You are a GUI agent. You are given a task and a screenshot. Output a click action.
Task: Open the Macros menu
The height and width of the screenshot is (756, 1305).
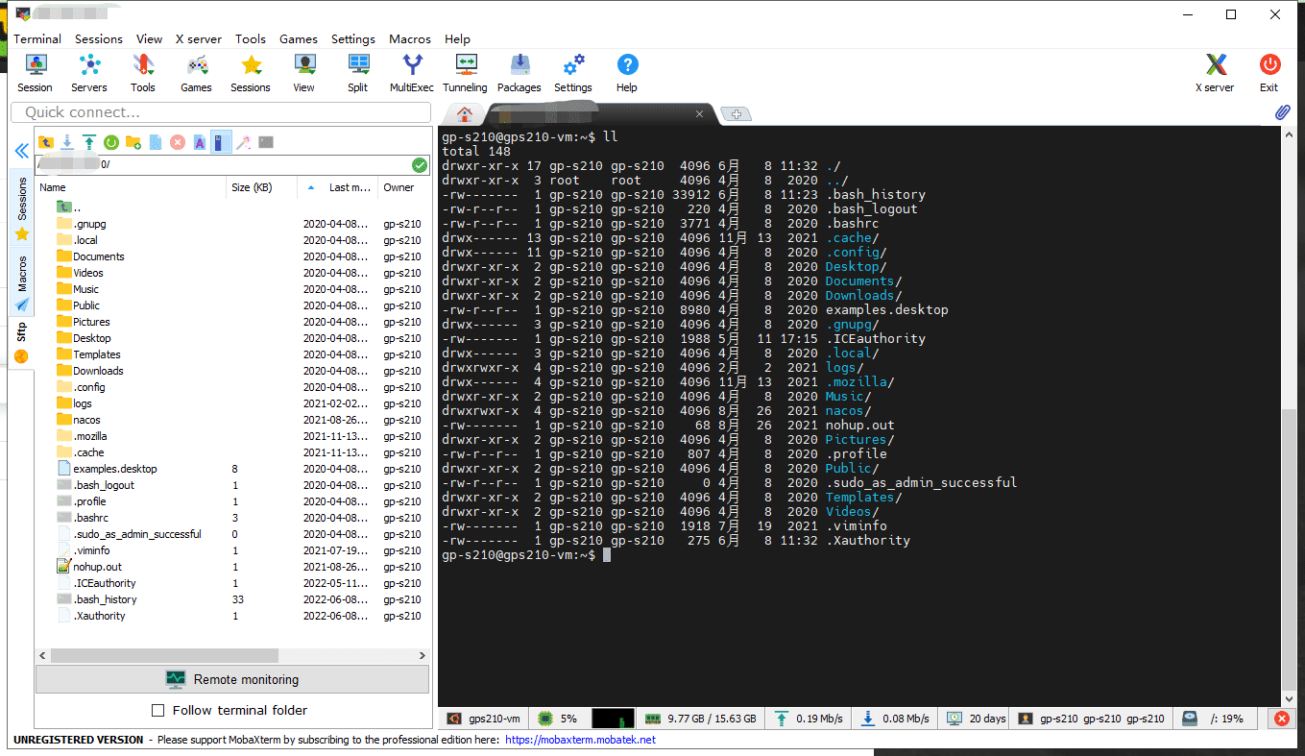click(409, 39)
